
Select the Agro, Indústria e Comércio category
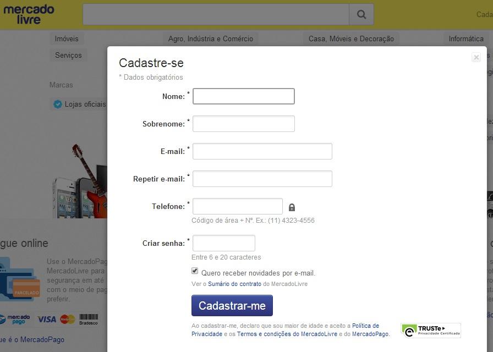(x=211, y=39)
